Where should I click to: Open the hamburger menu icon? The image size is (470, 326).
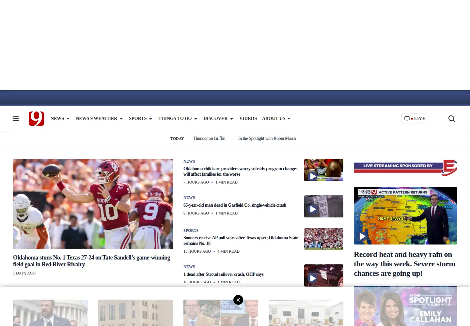coord(16,119)
